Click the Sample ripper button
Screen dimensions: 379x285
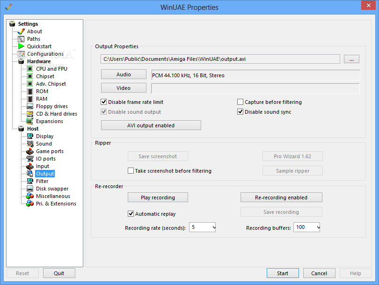pos(292,171)
